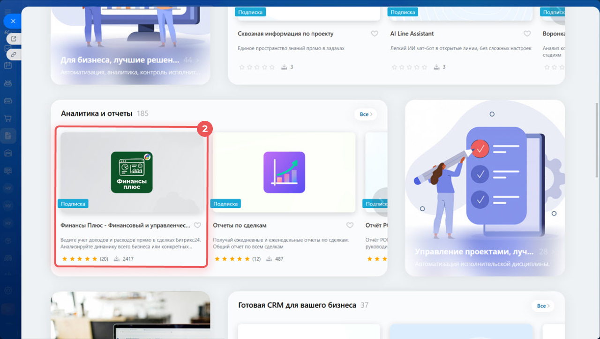Open the hamburger menu in the left sidebar

8,11
